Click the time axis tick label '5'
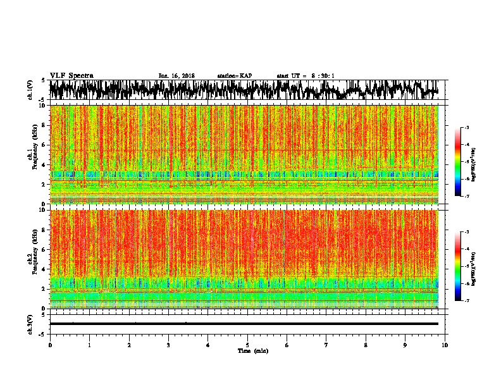501x387 pixels. point(247,345)
